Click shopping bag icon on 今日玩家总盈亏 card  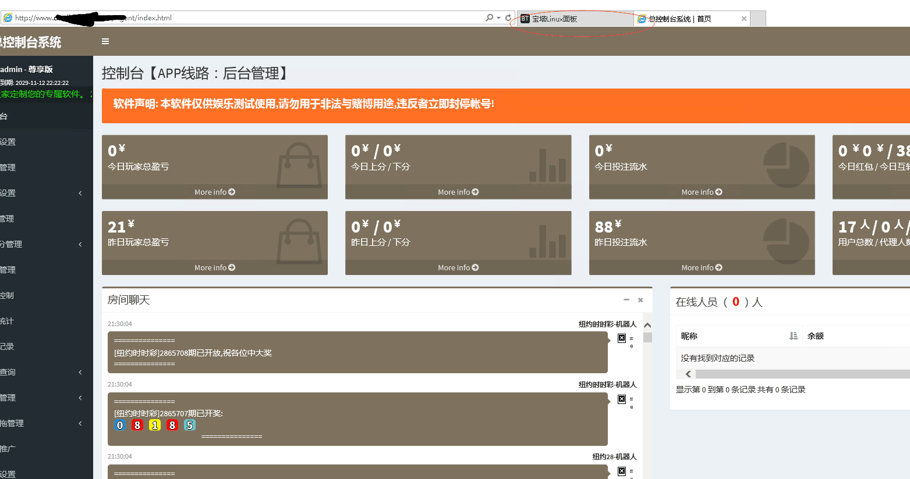299,165
